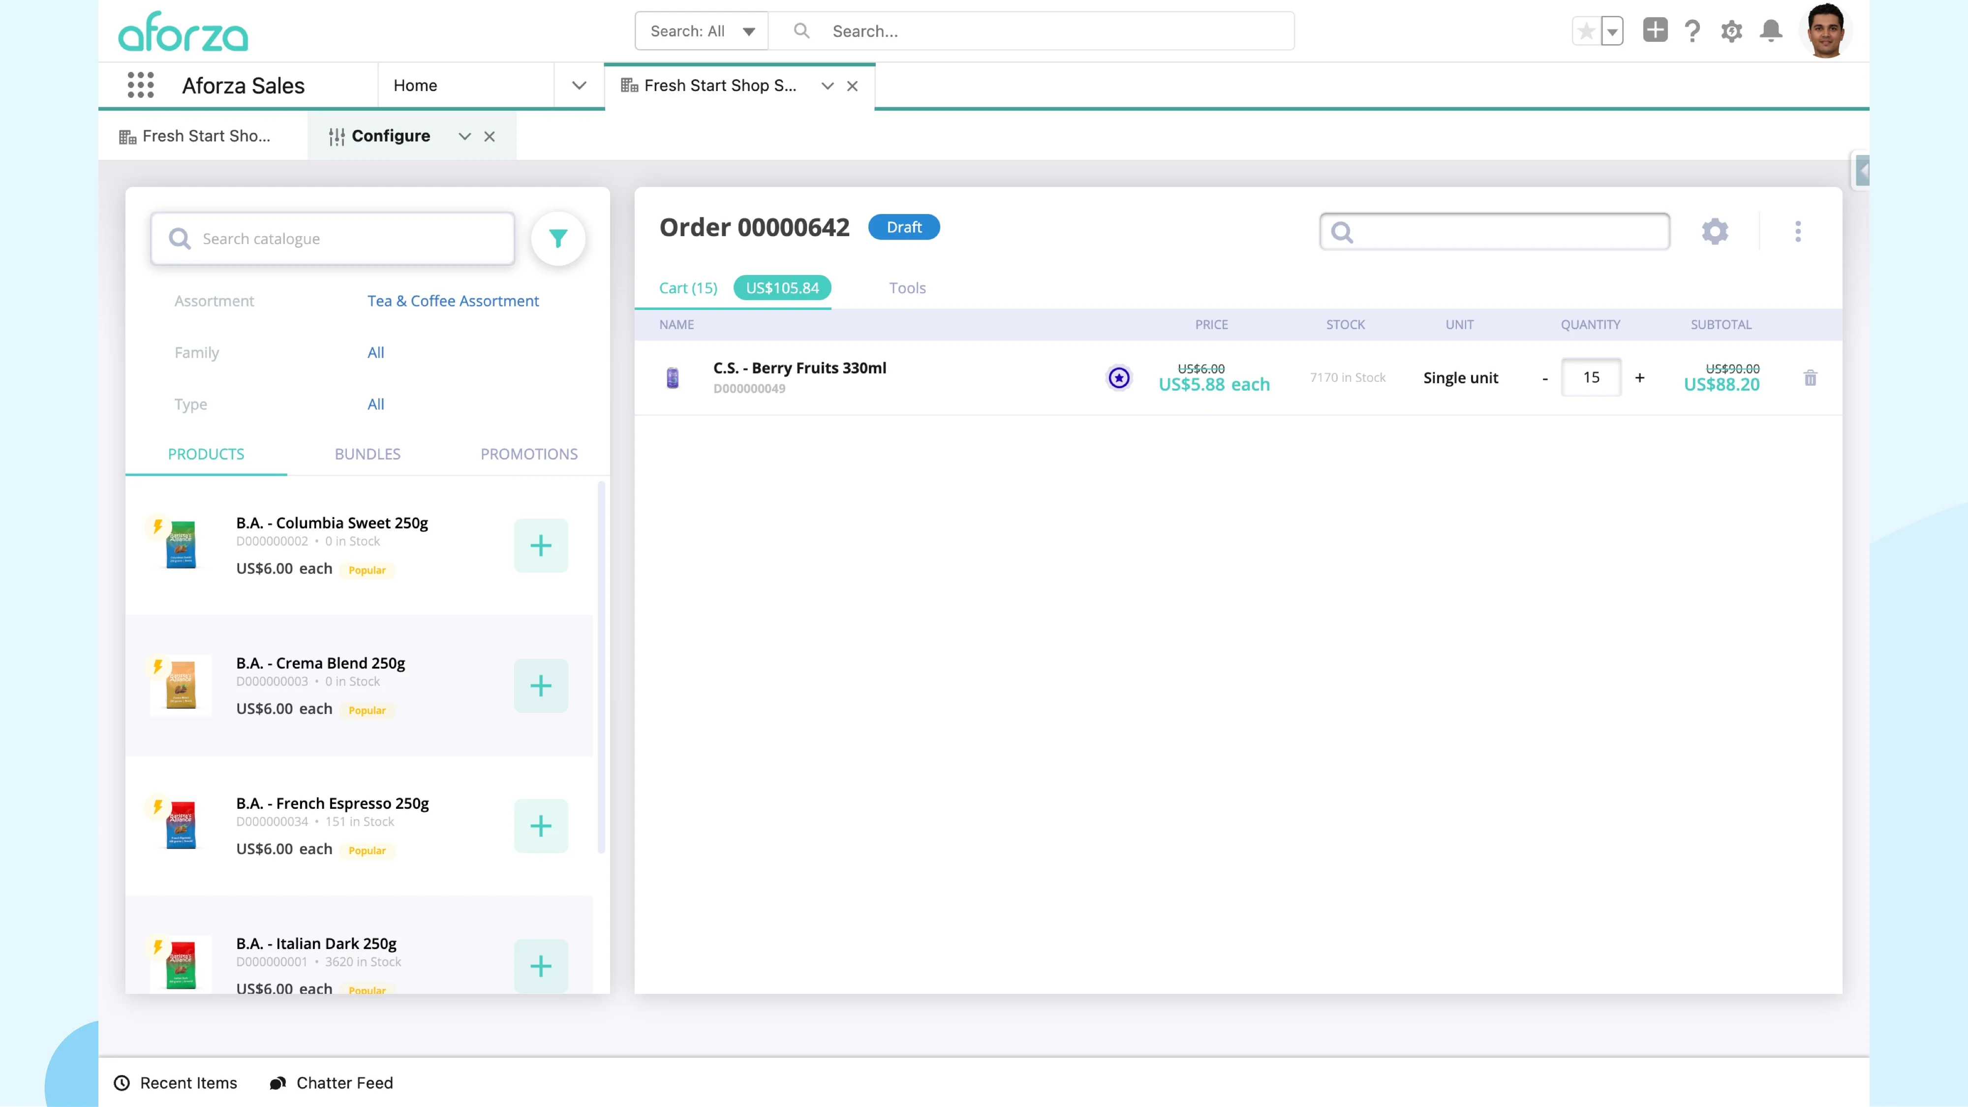
Task: Click the Berry Fruits promotion star icon
Action: 1119,377
